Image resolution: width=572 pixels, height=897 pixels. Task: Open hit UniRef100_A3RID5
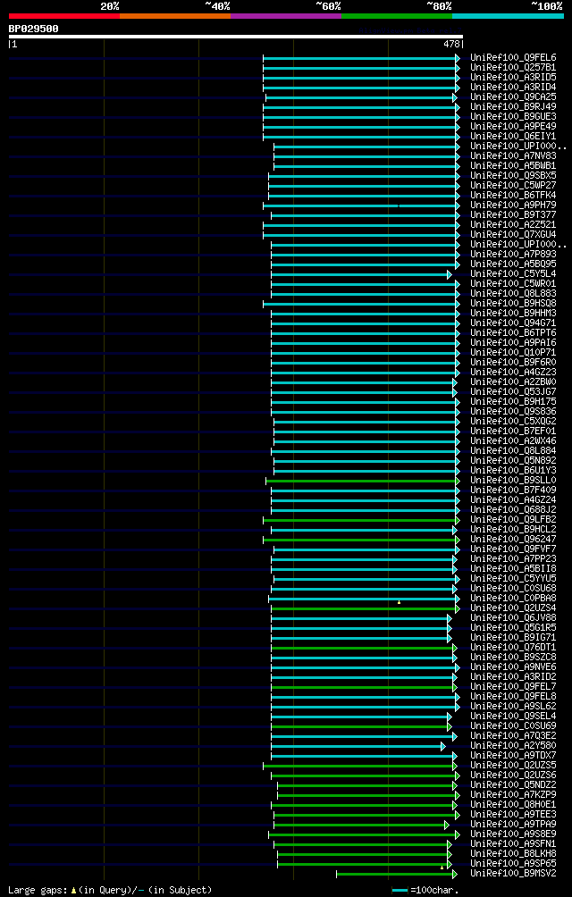tap(513, 77)
